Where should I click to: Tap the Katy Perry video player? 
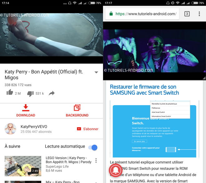(51, 35)
